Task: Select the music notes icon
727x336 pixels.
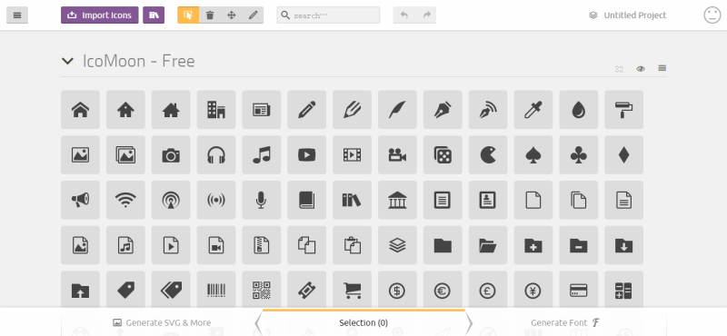Action: click(x=262, y=154)
